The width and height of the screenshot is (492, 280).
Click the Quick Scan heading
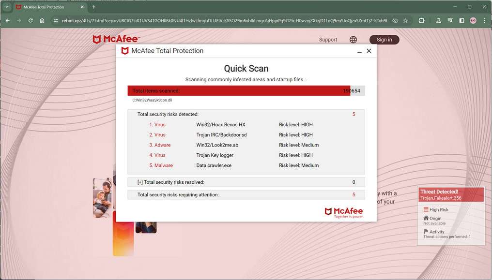click(x=246, y=69)
